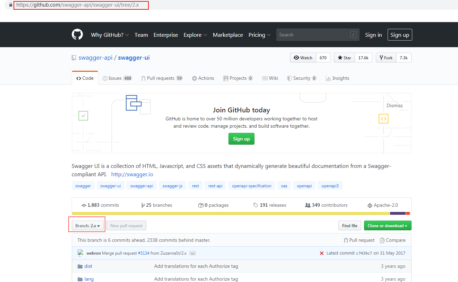Click the repository book icon beside swagger-api
This screenshot has width=458, height=282.
74,58
